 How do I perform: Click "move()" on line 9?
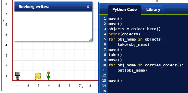115,60
